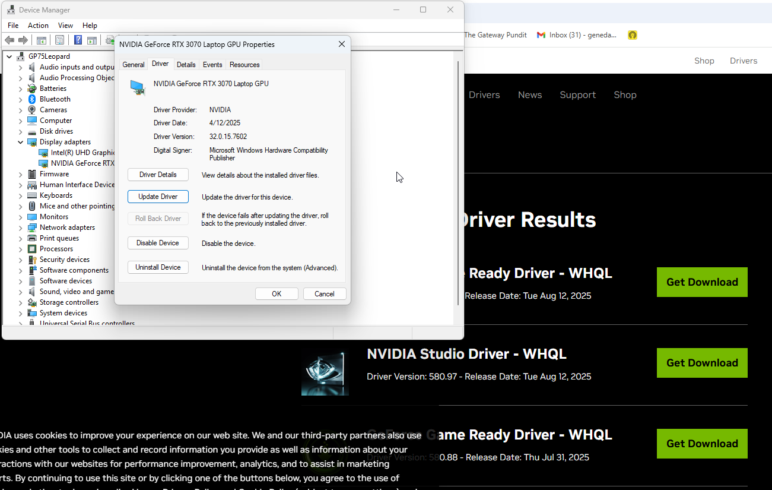
Task: Open the View menu
Action: pos(65,26)
